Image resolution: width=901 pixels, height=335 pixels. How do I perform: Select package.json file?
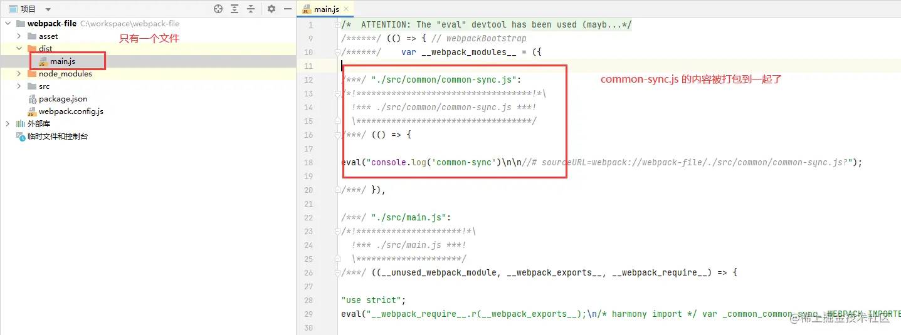point(63,99)
